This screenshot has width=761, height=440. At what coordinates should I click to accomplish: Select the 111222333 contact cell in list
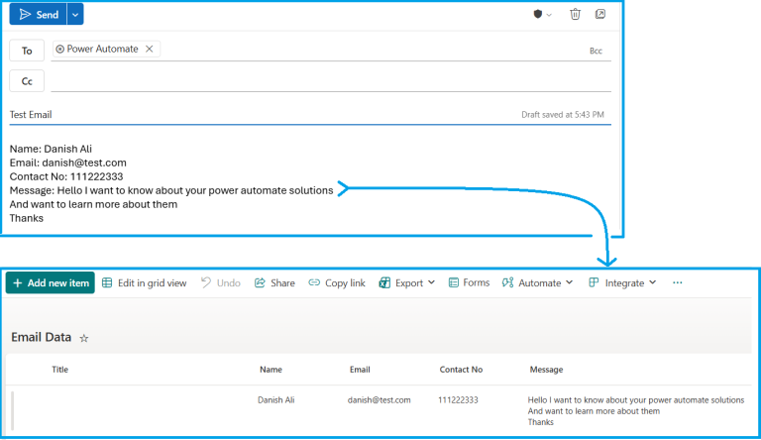[x=458, y=400]
